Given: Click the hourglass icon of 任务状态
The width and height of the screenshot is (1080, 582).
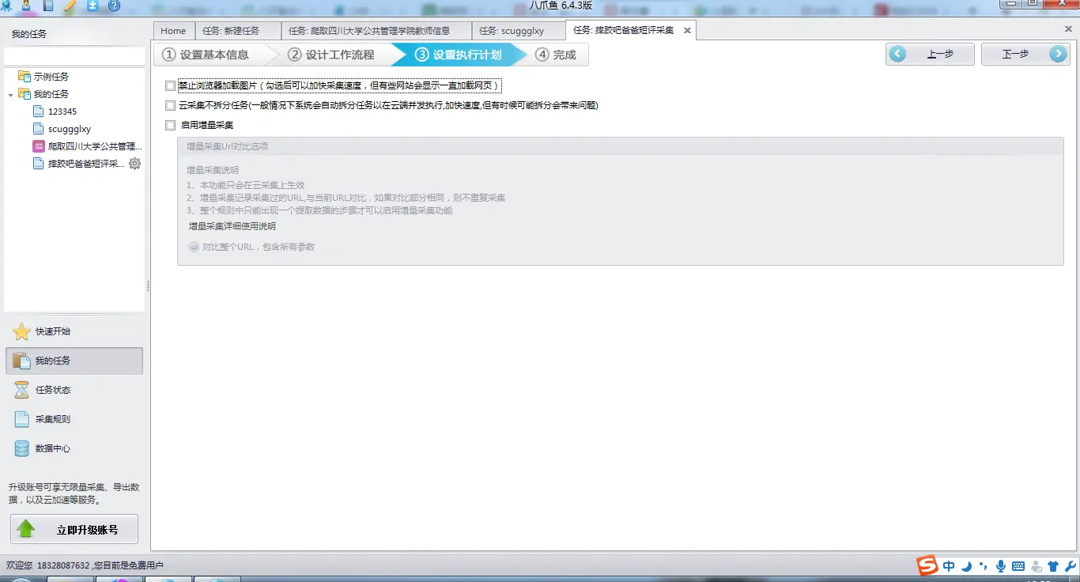Looking at the screenshot, I should click(22, 390).
